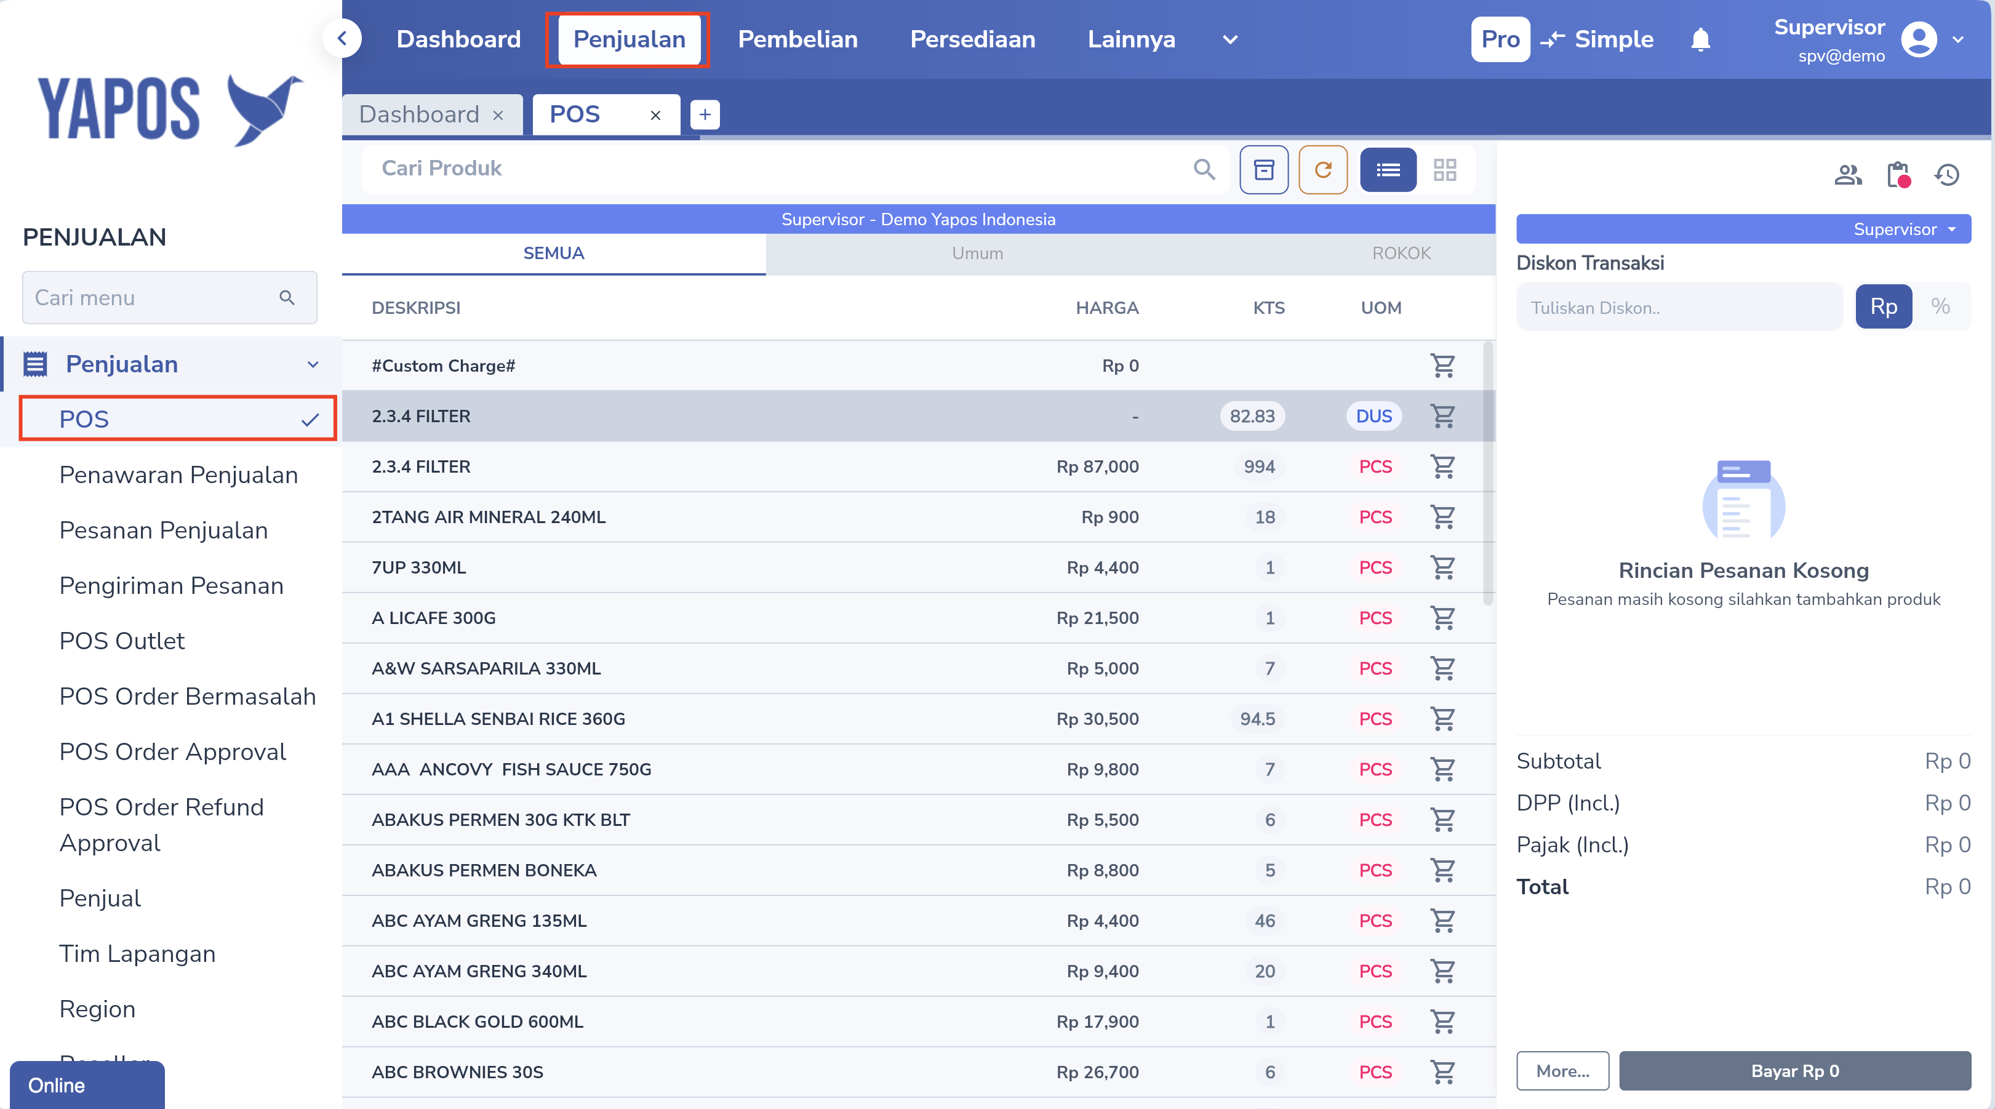Collapse the sidebar with the back arrow

pyautogui.click(x=342, y=39)
